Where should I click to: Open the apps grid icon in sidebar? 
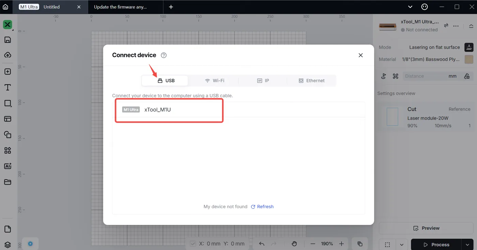click(x=7, y=151)
